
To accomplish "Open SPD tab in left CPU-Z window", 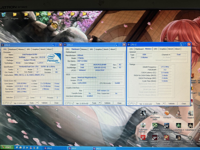I will point(28,49).
